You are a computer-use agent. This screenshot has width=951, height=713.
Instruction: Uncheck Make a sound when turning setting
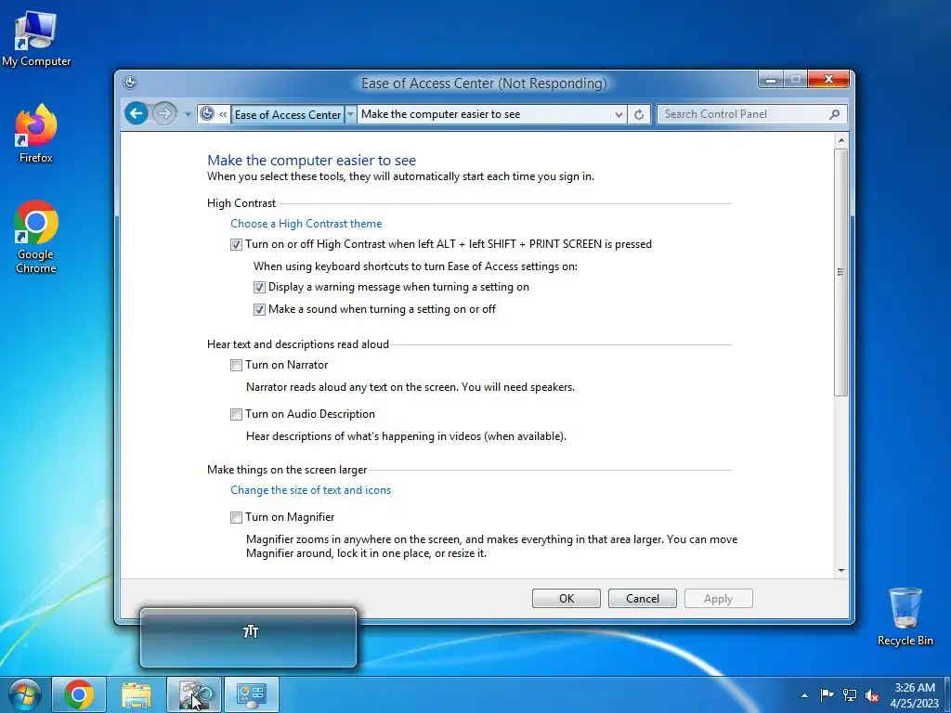[x=259, y=310]
